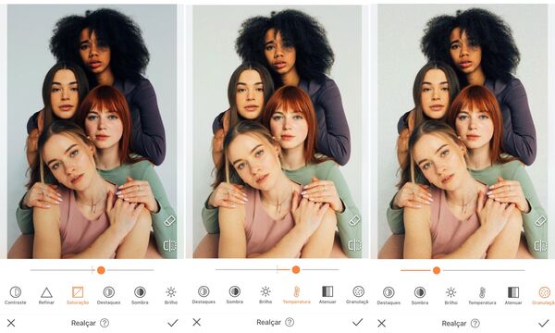Tap eraser icon on the Granulação screen photo
Screen dimensions: 555x333
tap(540, 221)
